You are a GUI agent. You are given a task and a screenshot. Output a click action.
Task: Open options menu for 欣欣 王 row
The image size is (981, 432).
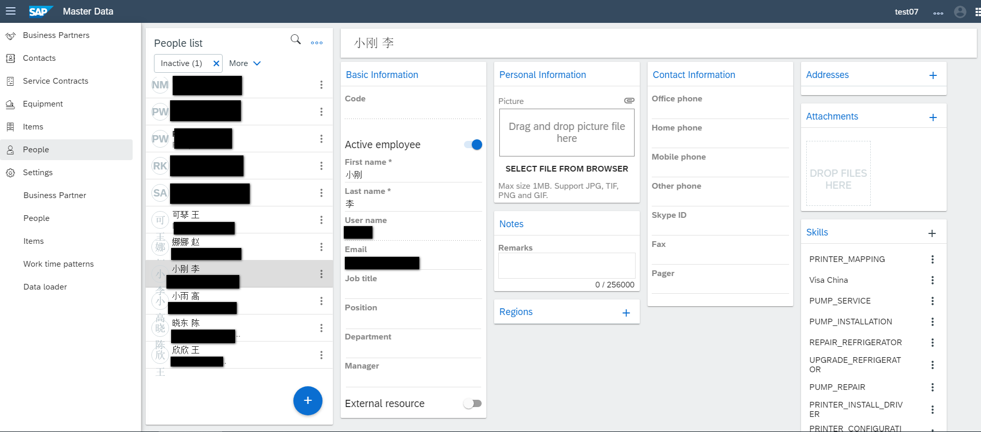pos(321,355)
